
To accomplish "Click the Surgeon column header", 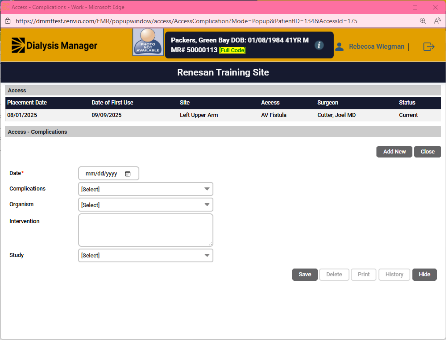I will click(328, 103).
